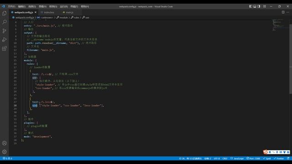Open the 终端(T) menu
Screen dimensions: 292x164
click(x=74, y=6)
